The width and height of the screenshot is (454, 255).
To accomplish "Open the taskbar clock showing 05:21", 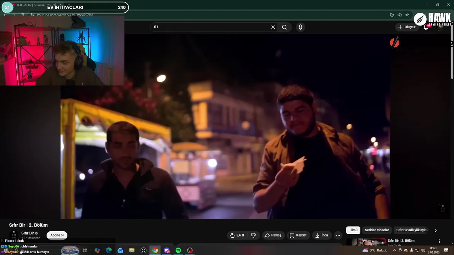I will pyautogui.click(x=433, y=250).
